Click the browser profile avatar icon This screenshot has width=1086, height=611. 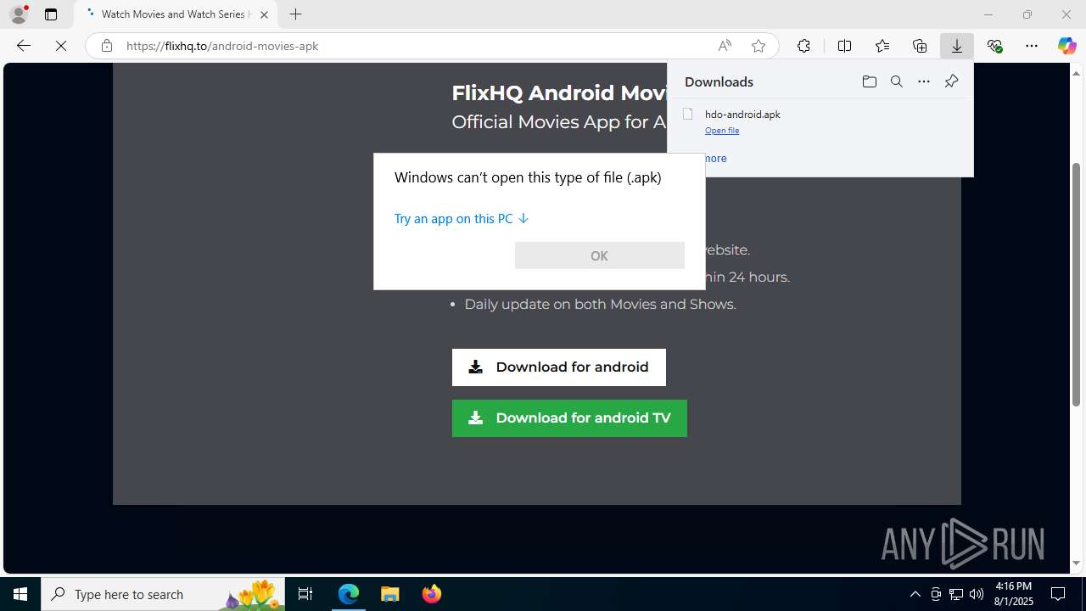click(19, 14)
